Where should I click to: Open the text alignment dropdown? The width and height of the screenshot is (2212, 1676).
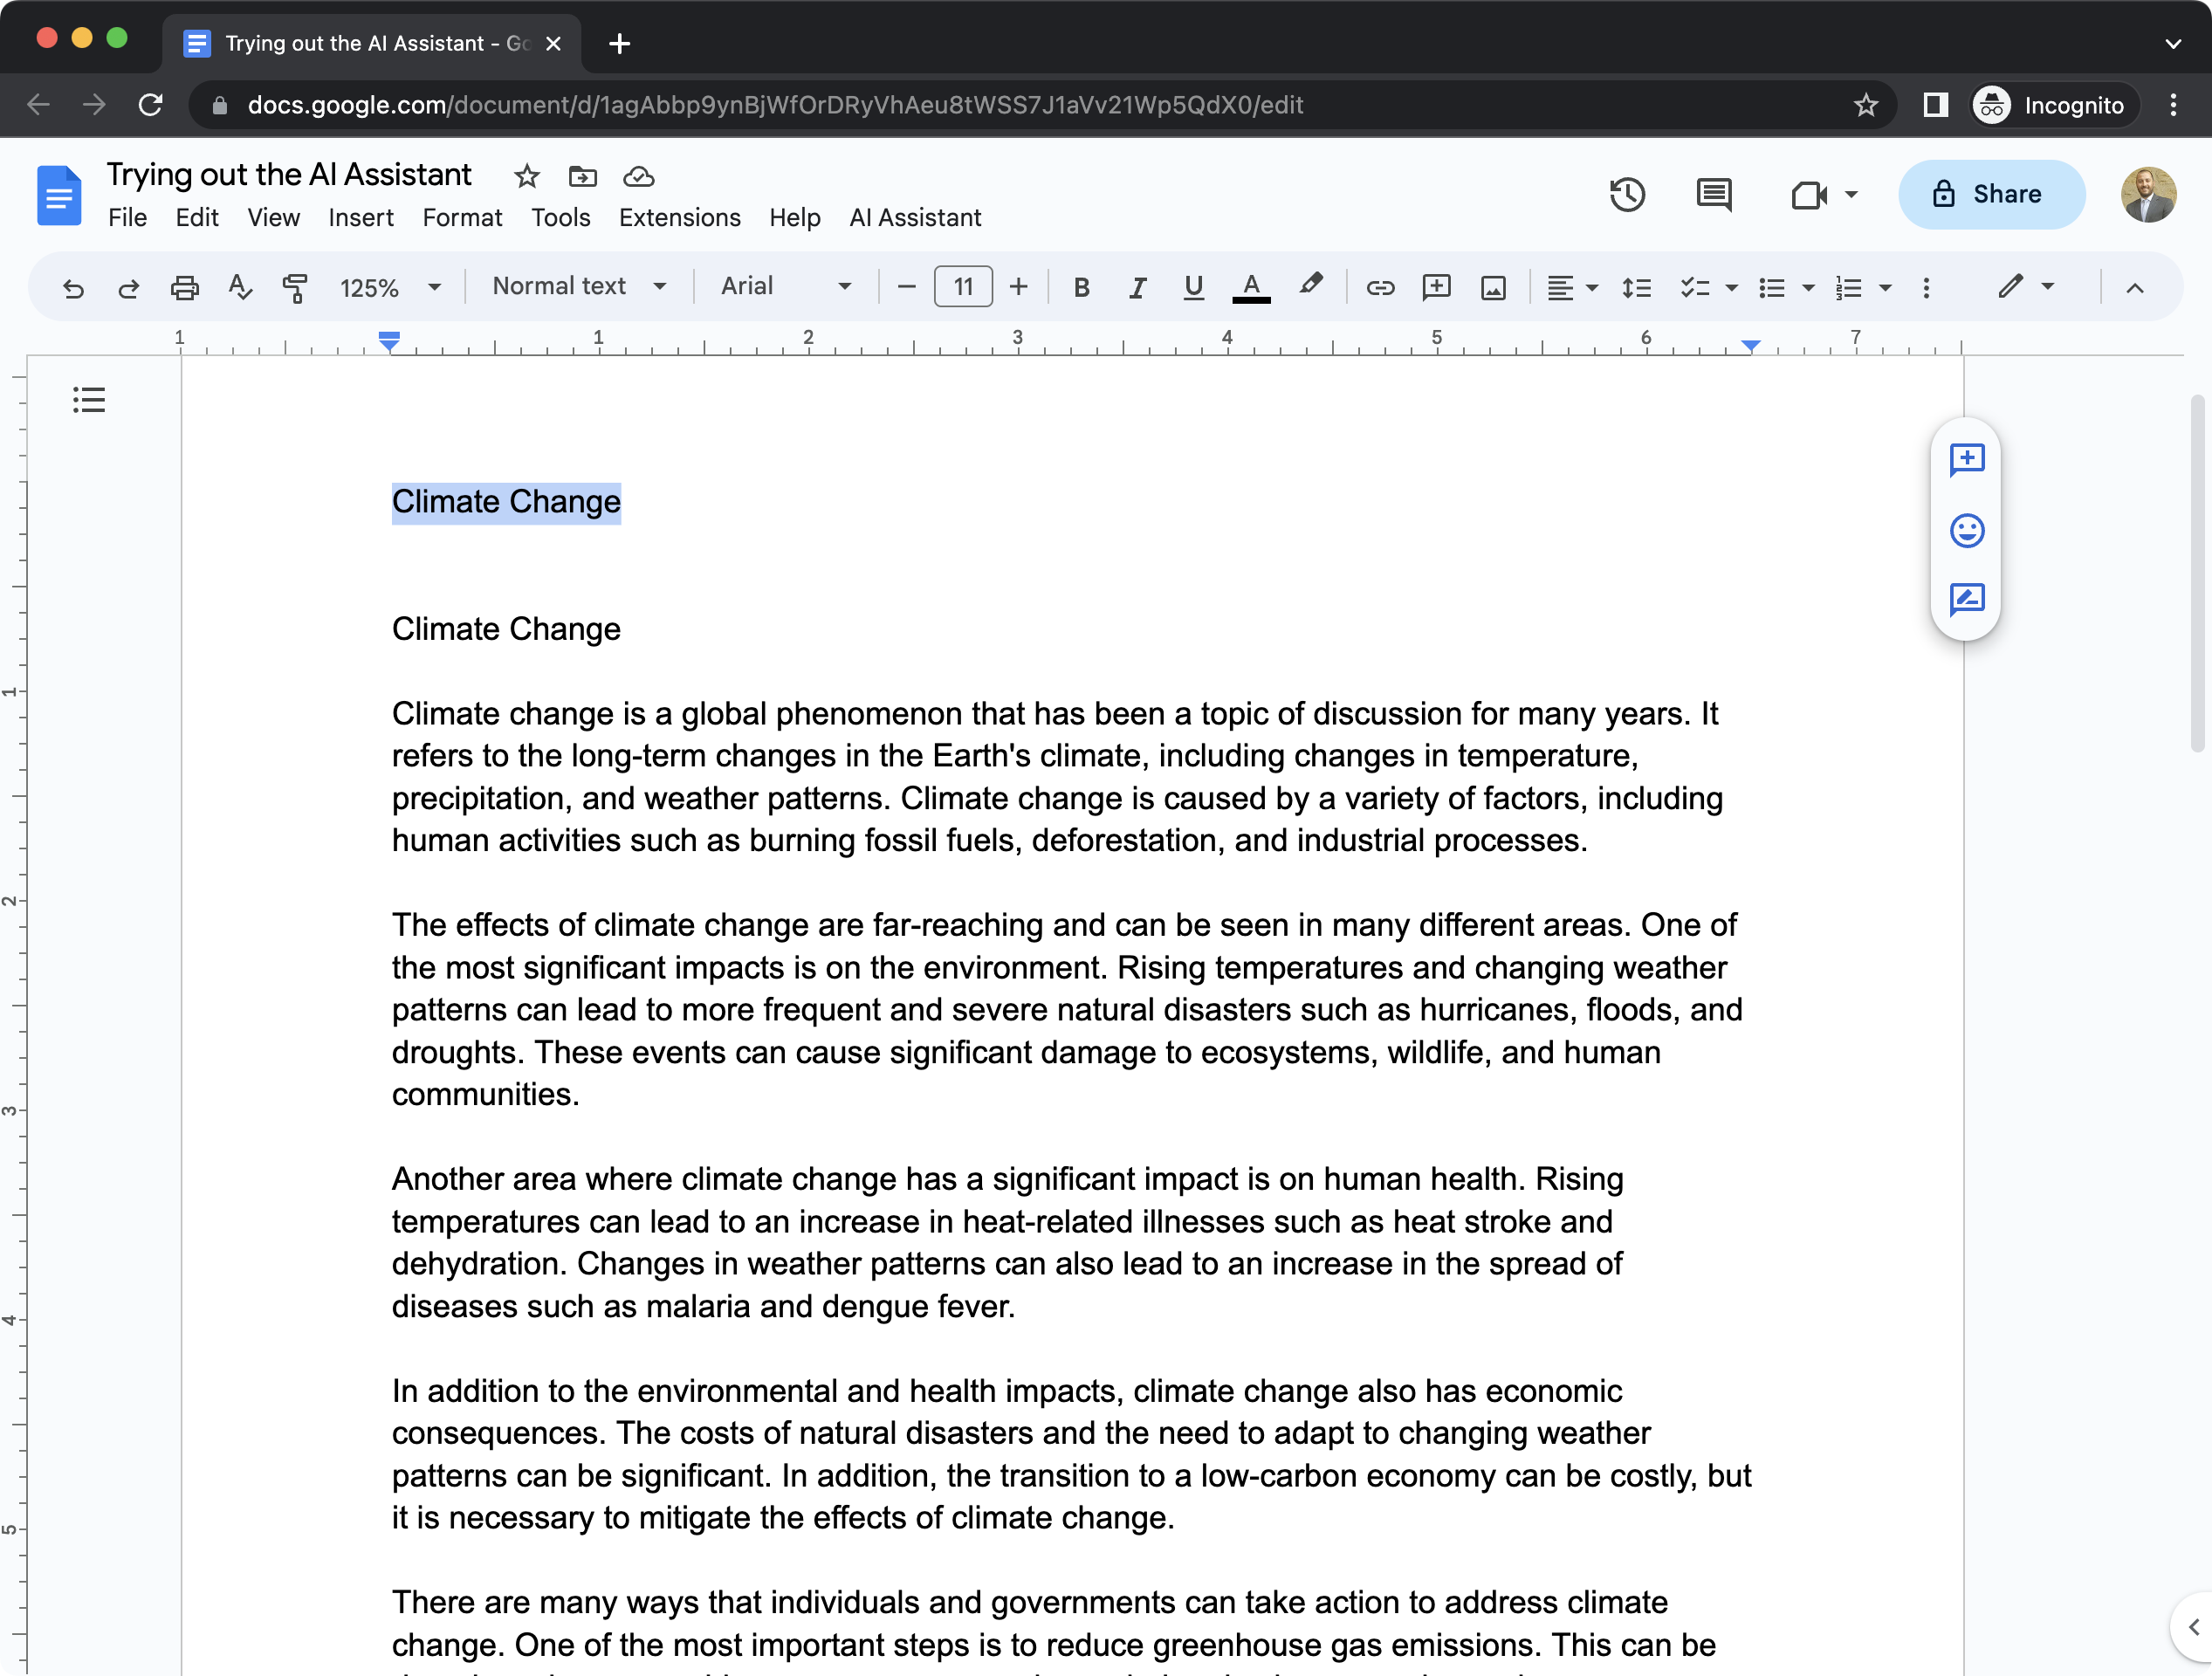tap(1572, 288)
